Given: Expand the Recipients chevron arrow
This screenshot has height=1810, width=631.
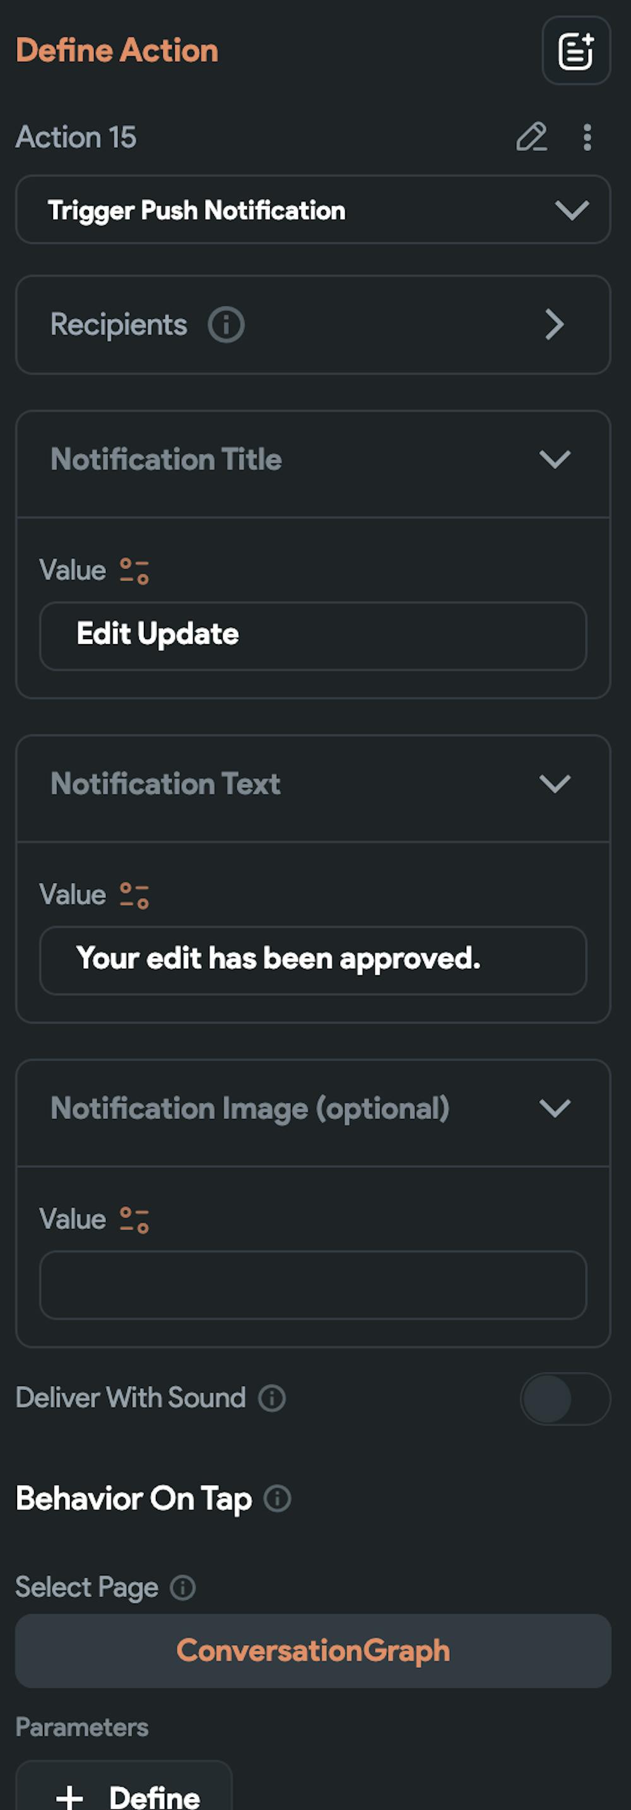Looking at the screenshot, I should pyautogui.click(x=555, y=325).
